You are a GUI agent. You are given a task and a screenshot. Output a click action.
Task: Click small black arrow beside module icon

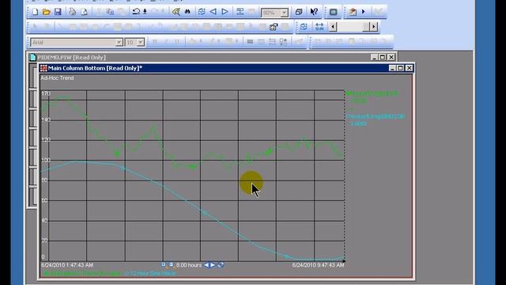363,12
